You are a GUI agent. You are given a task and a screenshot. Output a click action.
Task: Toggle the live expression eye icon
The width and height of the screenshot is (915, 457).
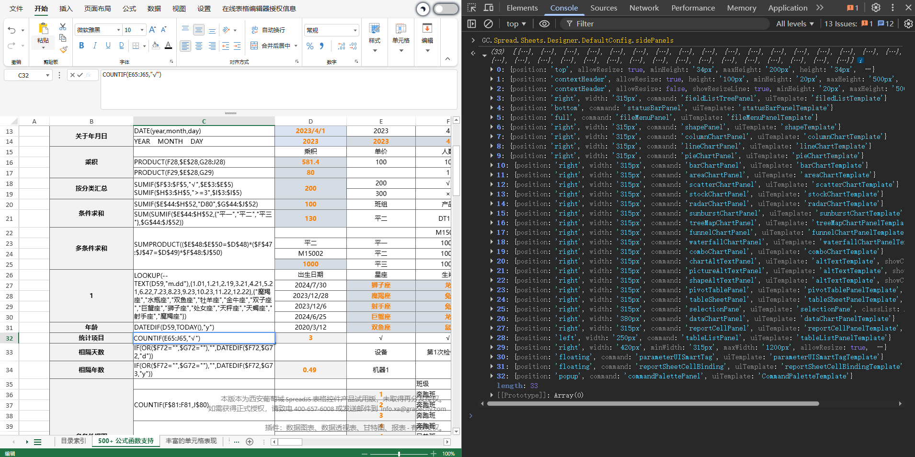click(x=544, y=23)
